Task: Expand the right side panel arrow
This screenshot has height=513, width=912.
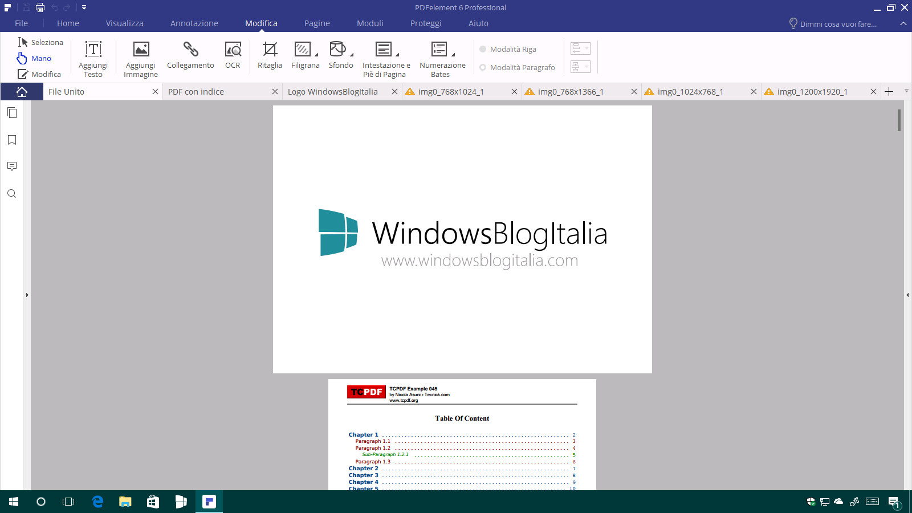Action: (907, 295)
